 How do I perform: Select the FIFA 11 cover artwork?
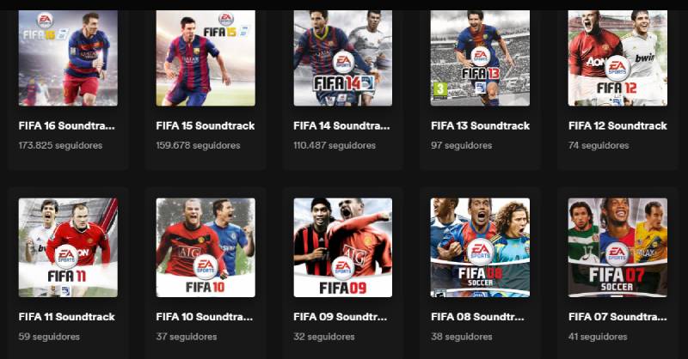tap(68, 247)
